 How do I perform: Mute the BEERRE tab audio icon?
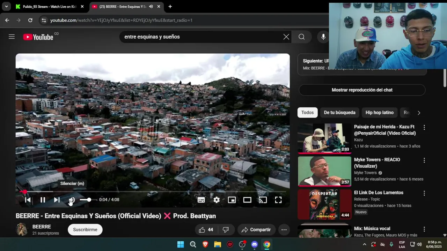[151, 7]
